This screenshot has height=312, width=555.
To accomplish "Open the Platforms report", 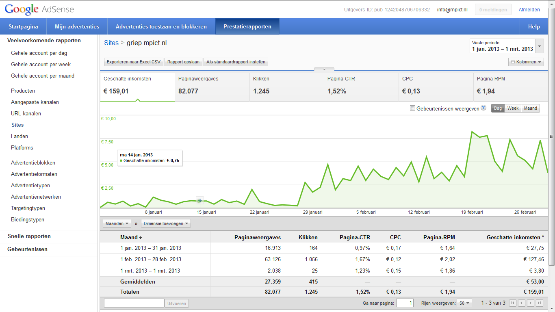I will point(22,147).
